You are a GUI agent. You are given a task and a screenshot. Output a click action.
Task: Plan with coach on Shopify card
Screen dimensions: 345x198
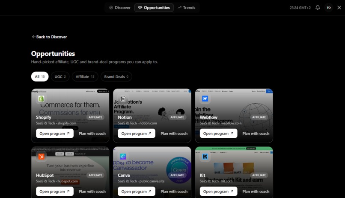point(92,133)
